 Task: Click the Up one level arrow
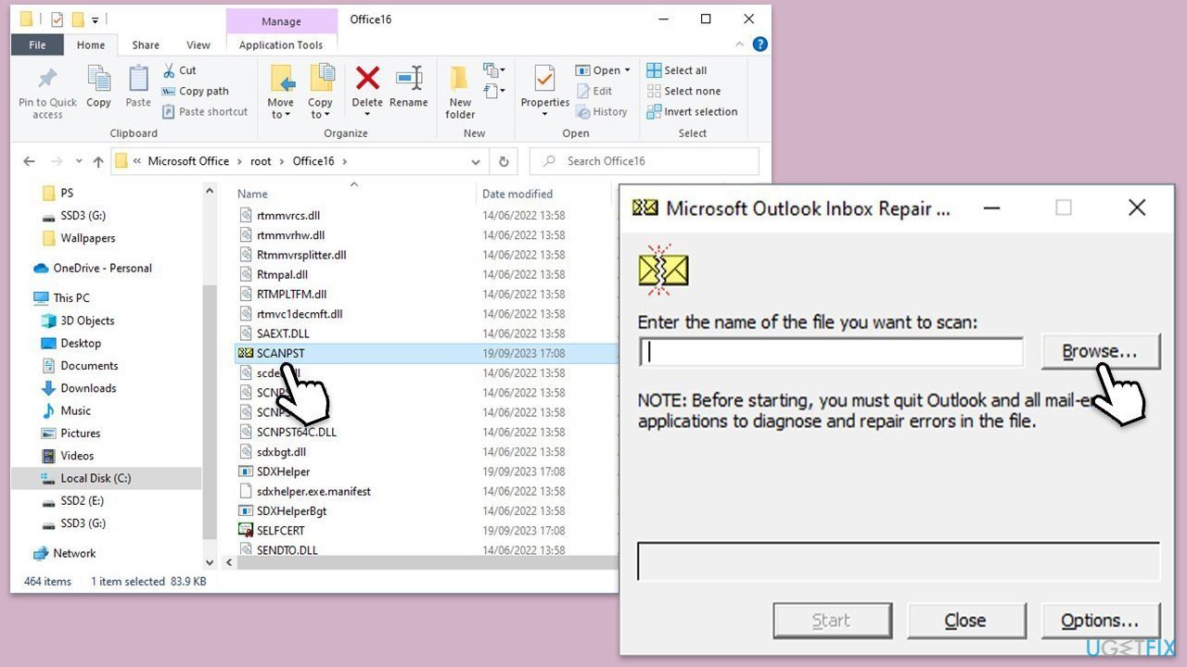click(98, 161)
